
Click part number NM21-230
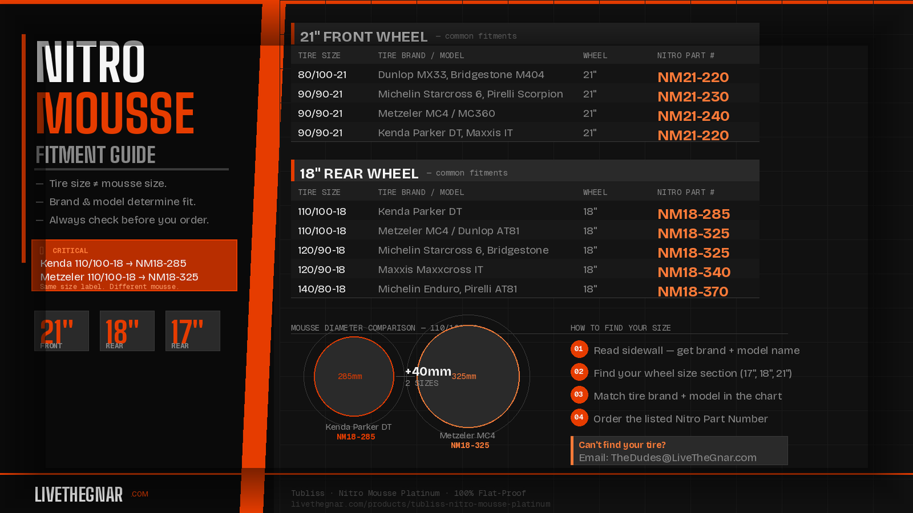coord(693,97)
